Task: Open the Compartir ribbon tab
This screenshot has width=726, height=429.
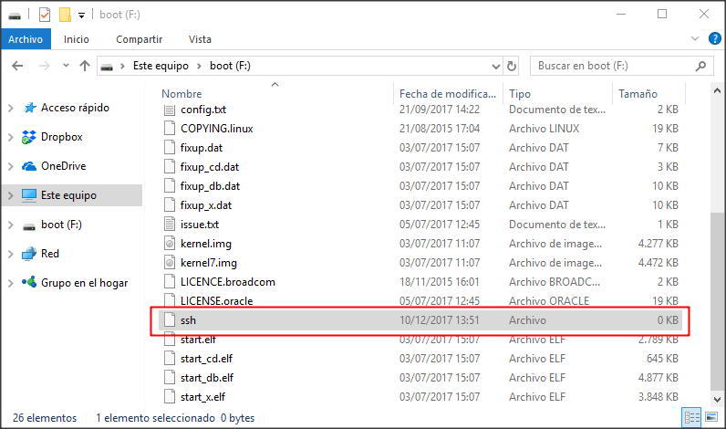Action: click(139, 39)
